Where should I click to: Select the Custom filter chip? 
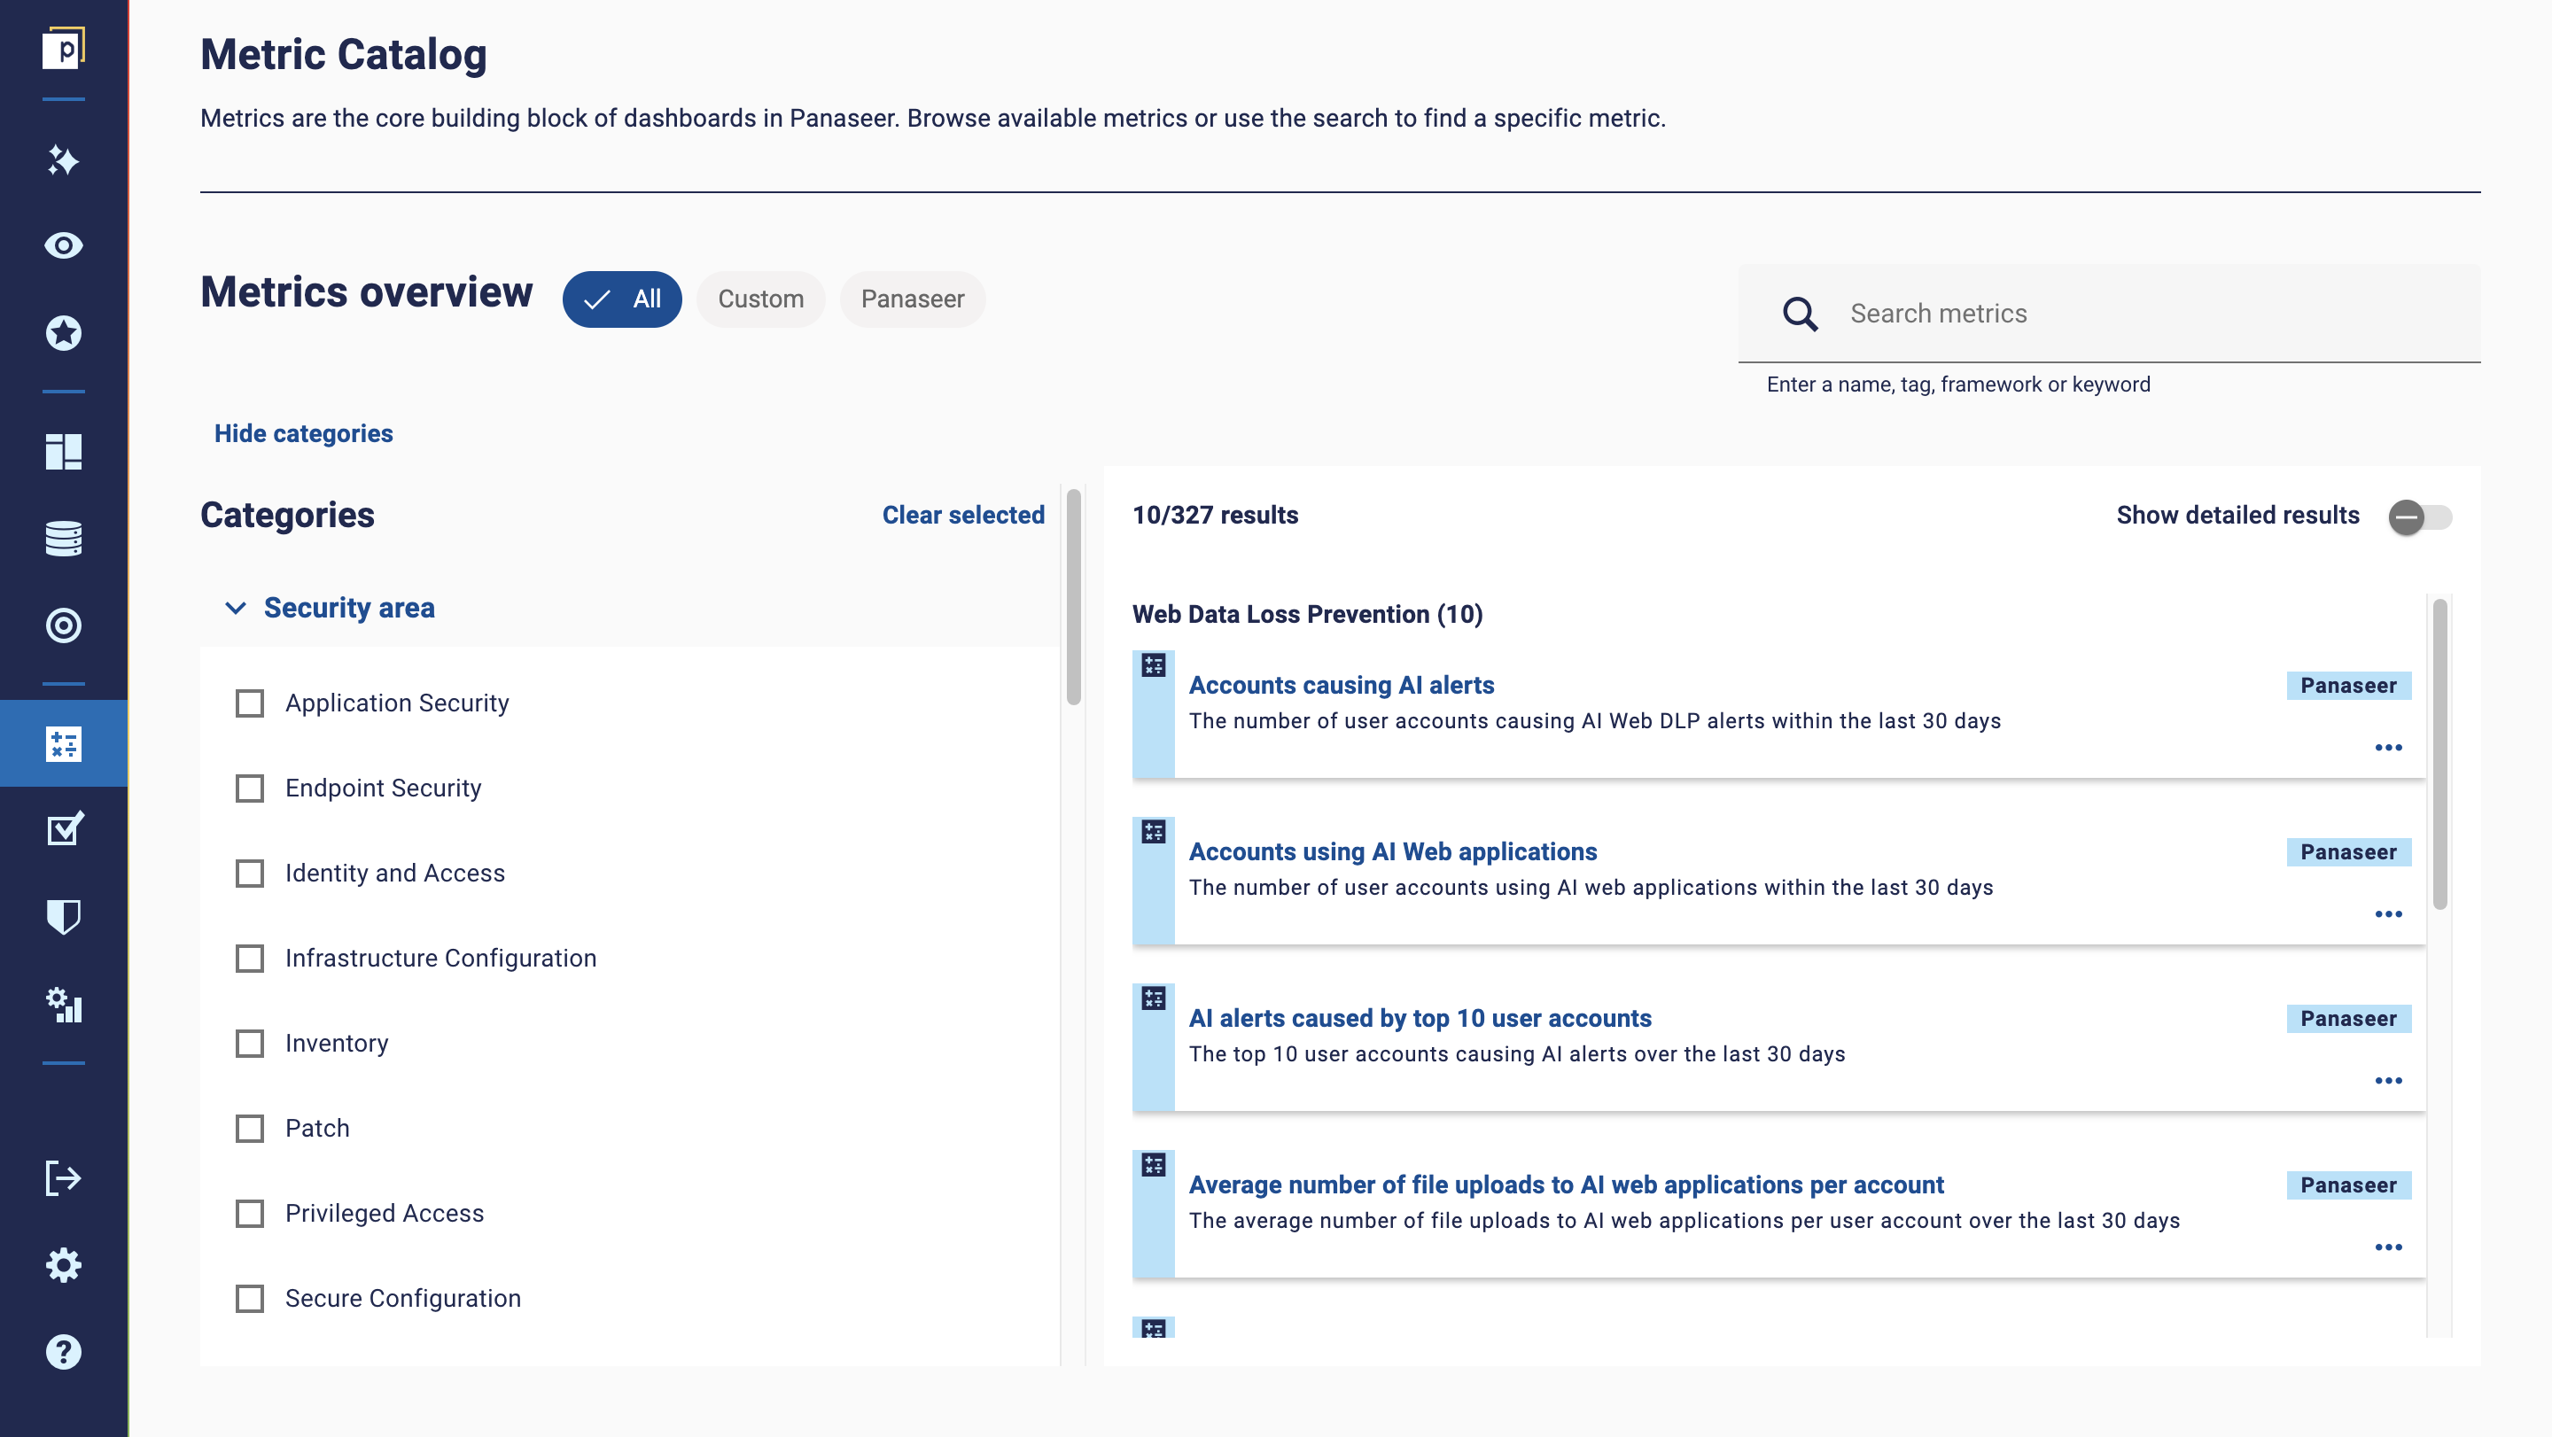coord(761,299)
